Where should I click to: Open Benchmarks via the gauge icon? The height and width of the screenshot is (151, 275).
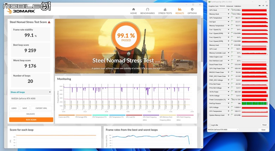coord(147,9)
